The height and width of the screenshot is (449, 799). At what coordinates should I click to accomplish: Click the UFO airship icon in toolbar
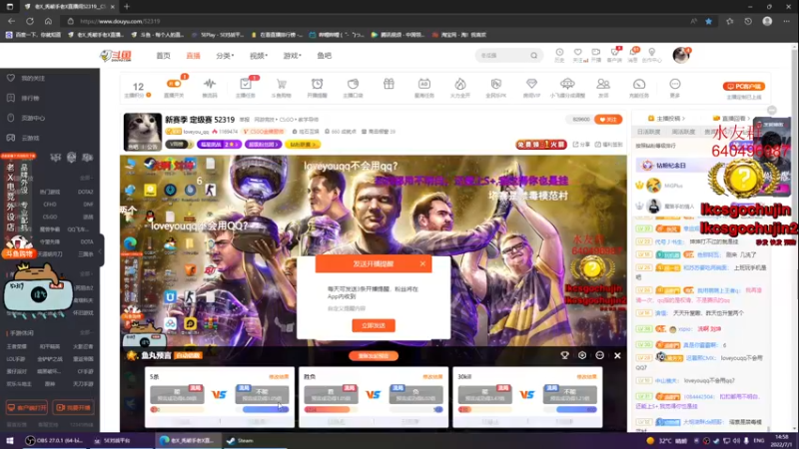tap(567, 84)
